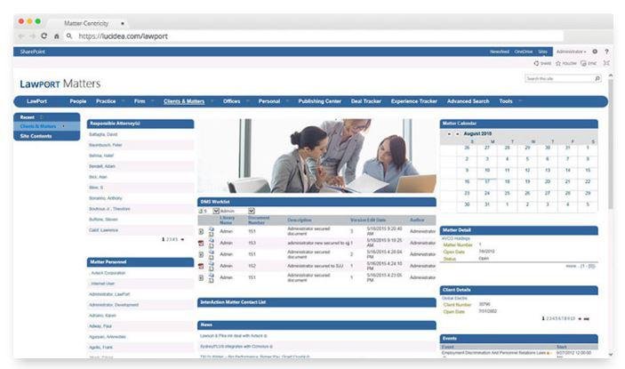Click the Description column header

(x=300, y=219)
